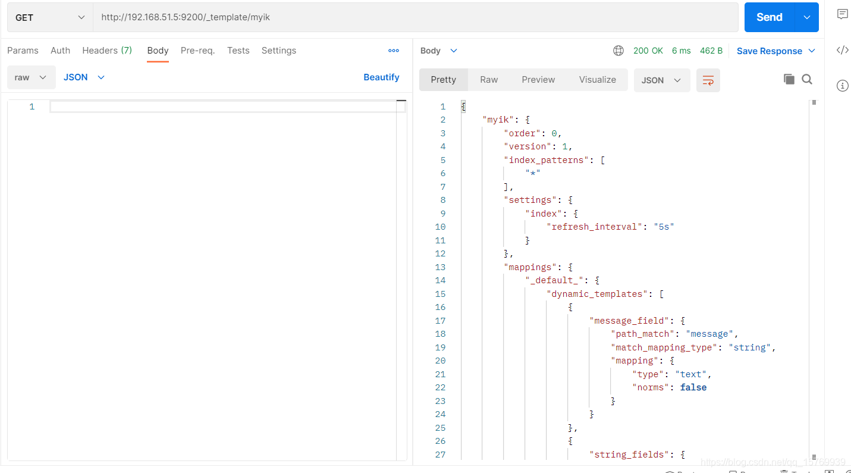Open the Send options dropdown arrow
Screen dimensions: 851x473
[807, 17]
